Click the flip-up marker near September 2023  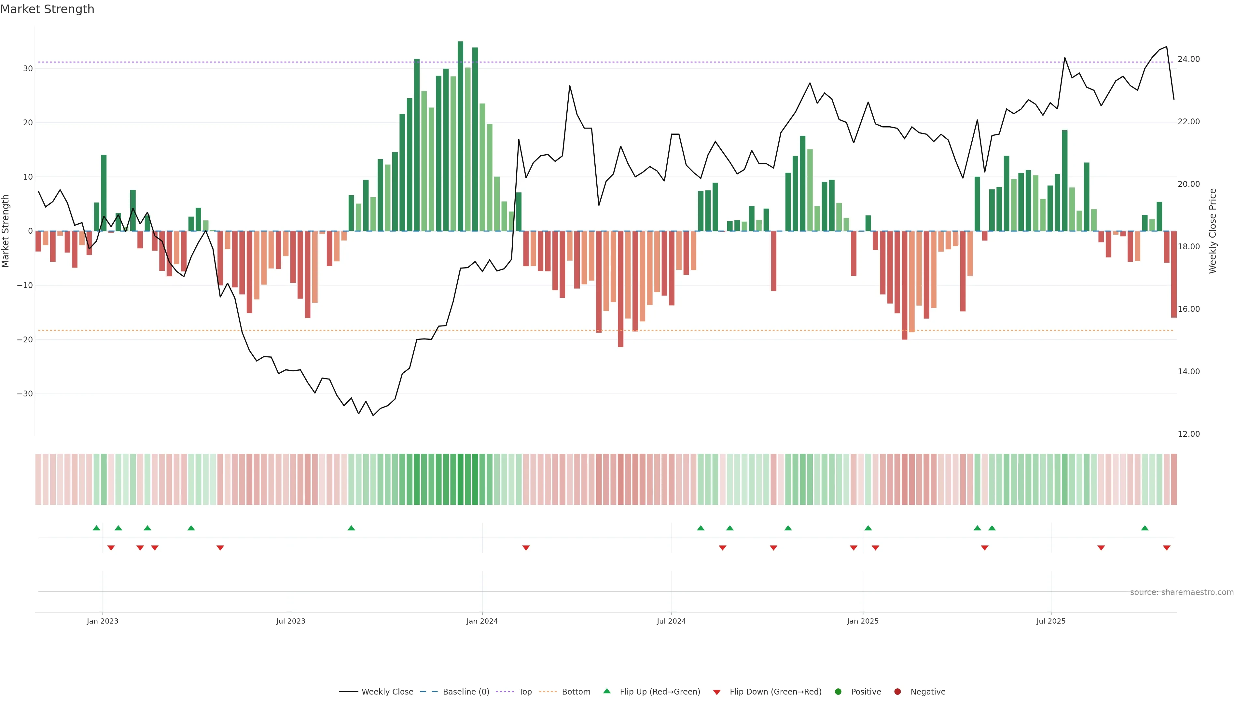[351, 528]
